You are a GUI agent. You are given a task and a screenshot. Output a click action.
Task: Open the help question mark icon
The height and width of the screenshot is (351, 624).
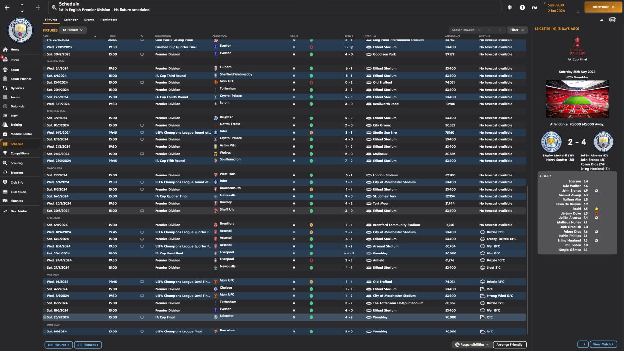[522, 7]
